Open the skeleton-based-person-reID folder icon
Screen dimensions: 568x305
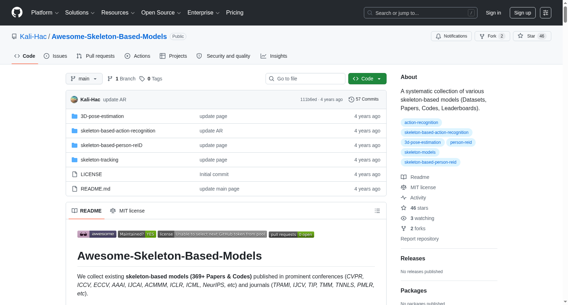tap(75, 145)
